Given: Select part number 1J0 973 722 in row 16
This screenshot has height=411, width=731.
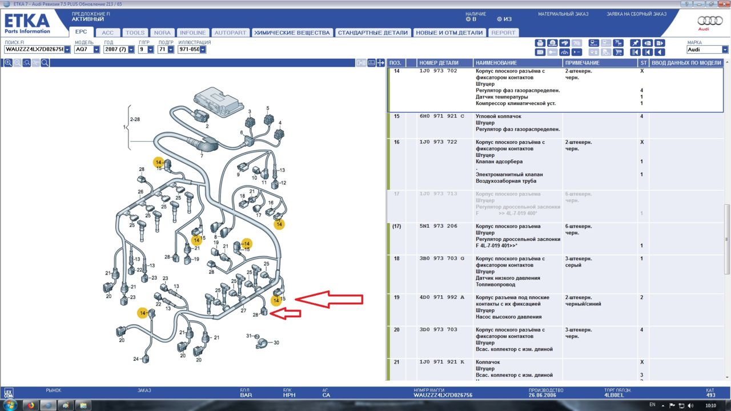Looking at the screenshot, I should click(x=438, y=142).
